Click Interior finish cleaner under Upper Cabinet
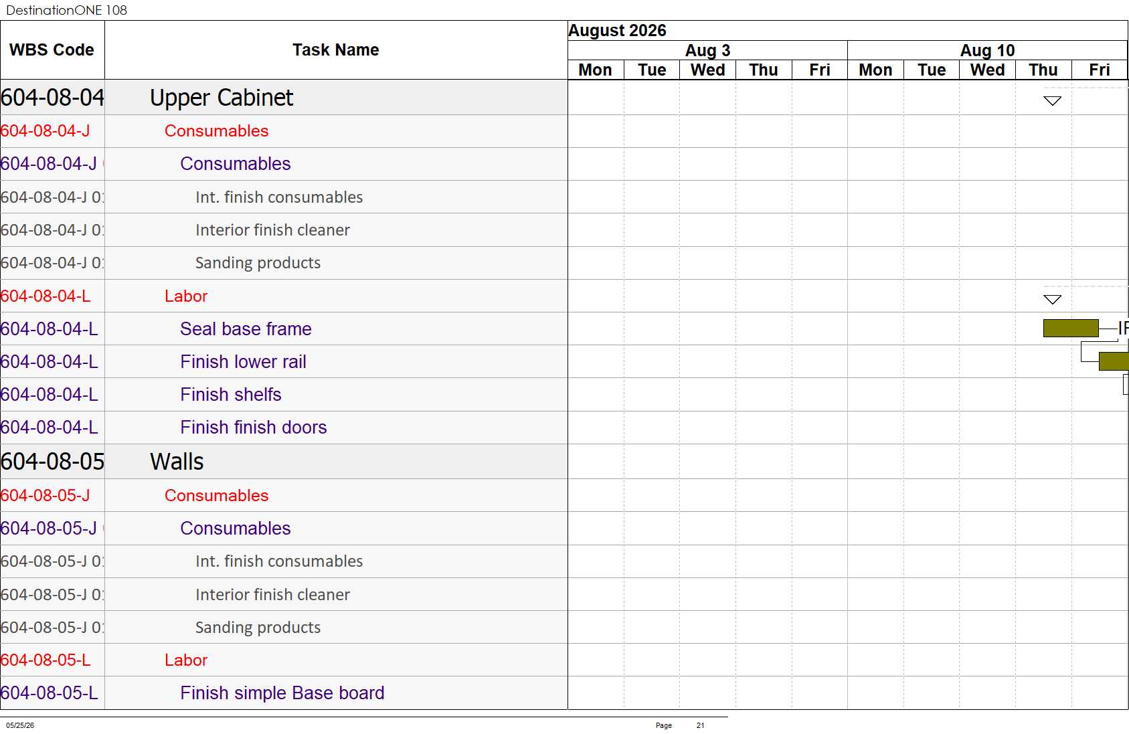 (272, 230)
